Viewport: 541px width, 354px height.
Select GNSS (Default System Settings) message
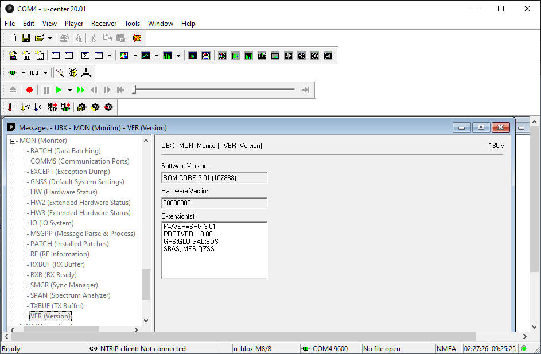(77, 182)
